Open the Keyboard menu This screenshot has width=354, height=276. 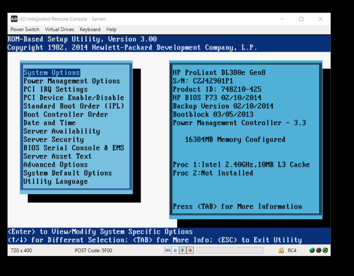pyautogui.click(x=90, y=30)
